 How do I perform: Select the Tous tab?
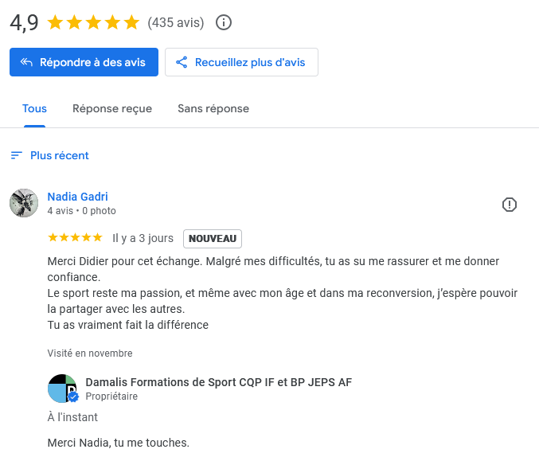coord(34,108)
